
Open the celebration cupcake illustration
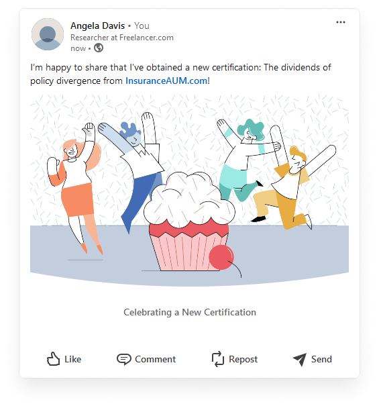pyautogui.click(x=189, y=191)
